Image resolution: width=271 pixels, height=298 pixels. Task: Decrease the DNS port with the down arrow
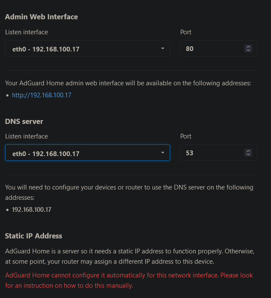click(248, 154)
